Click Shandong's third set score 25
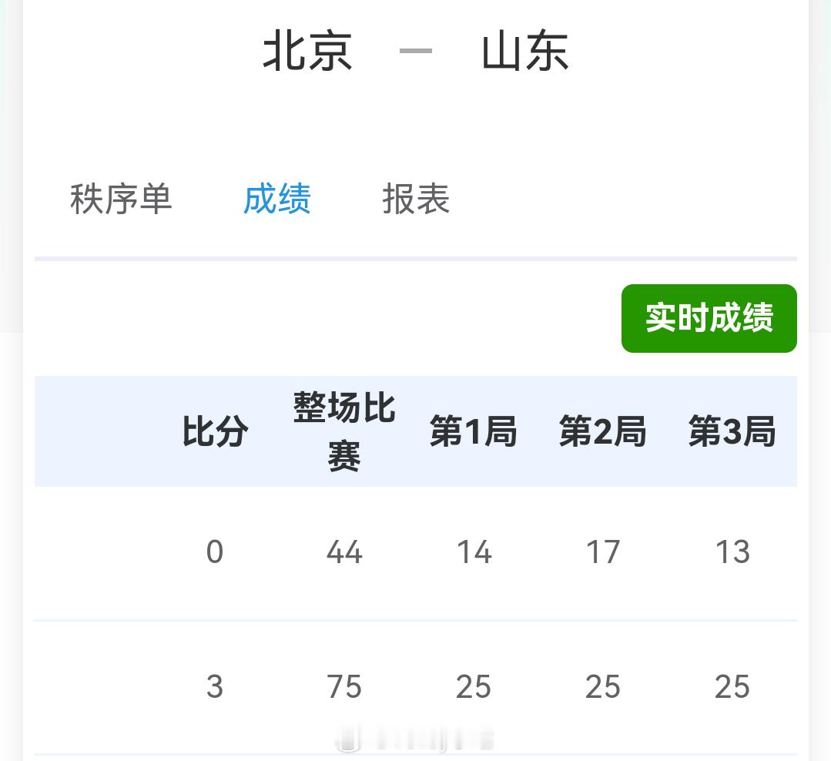831x761 pixels. point(732,686)
